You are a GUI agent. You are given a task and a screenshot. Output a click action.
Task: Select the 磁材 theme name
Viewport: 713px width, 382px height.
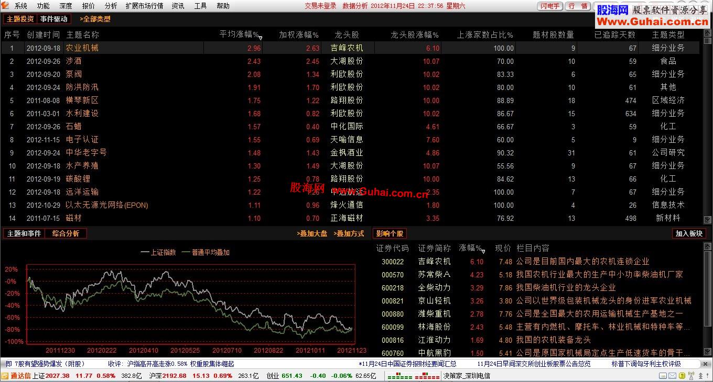[x=74, y=218]
